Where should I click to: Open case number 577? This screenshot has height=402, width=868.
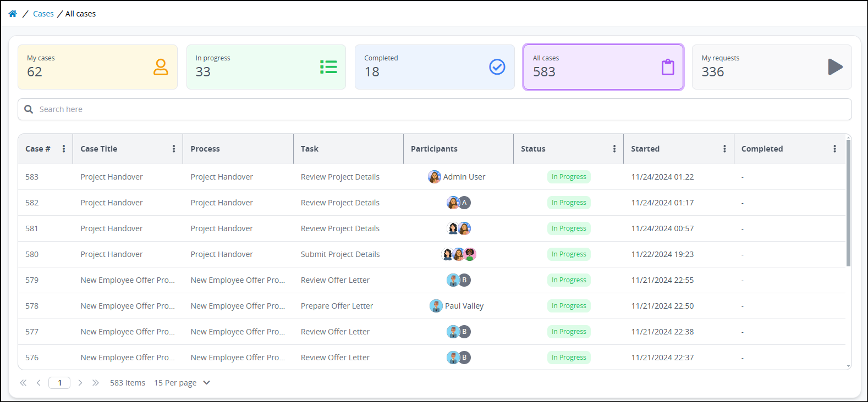click(x=32, y=332)
